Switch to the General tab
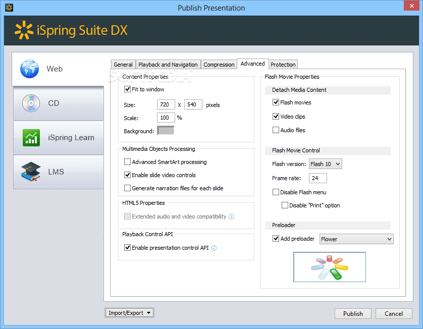423x329 pixels. coord(123,65)
